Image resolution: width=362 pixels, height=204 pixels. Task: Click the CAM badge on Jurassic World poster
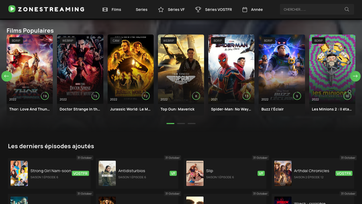click(x=116, y=40)
